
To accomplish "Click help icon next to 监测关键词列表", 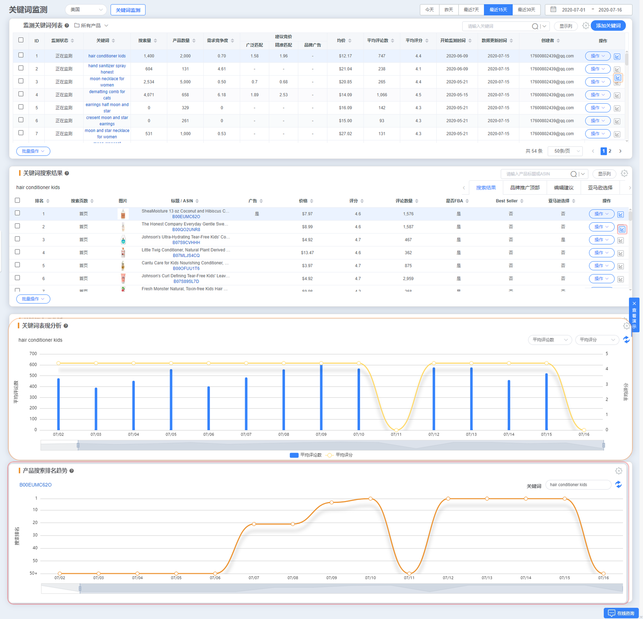I will [67, 26].
